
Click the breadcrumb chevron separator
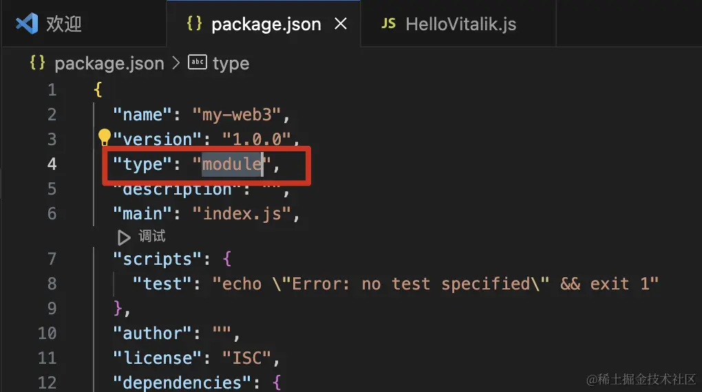pyautogui.click(x=176, y=64)
